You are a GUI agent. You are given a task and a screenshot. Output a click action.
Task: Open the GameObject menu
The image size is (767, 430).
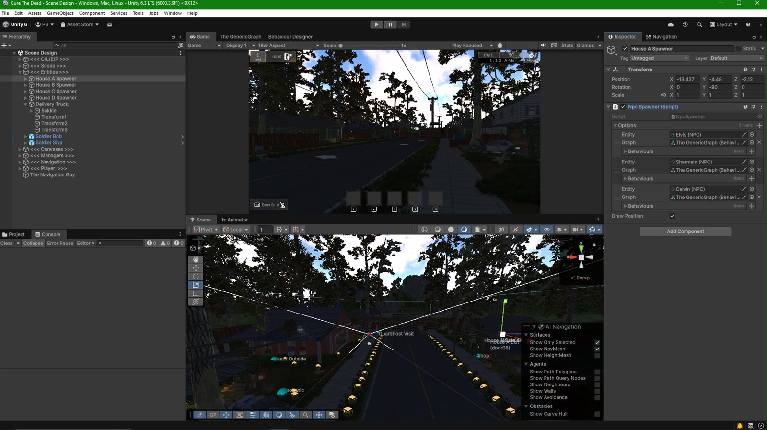pyautogui.click(x=60, y=13)
